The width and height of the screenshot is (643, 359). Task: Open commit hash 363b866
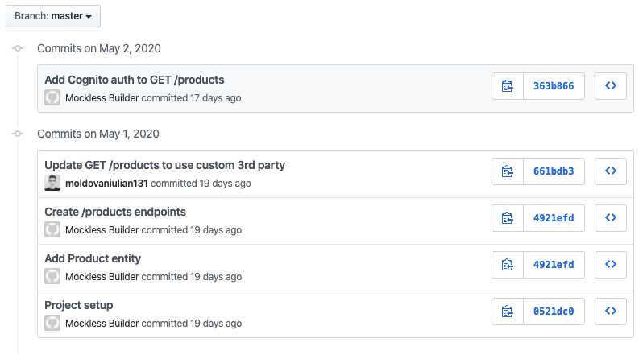(554, 86)
